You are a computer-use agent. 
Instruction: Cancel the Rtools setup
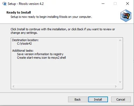click(121, 100)
